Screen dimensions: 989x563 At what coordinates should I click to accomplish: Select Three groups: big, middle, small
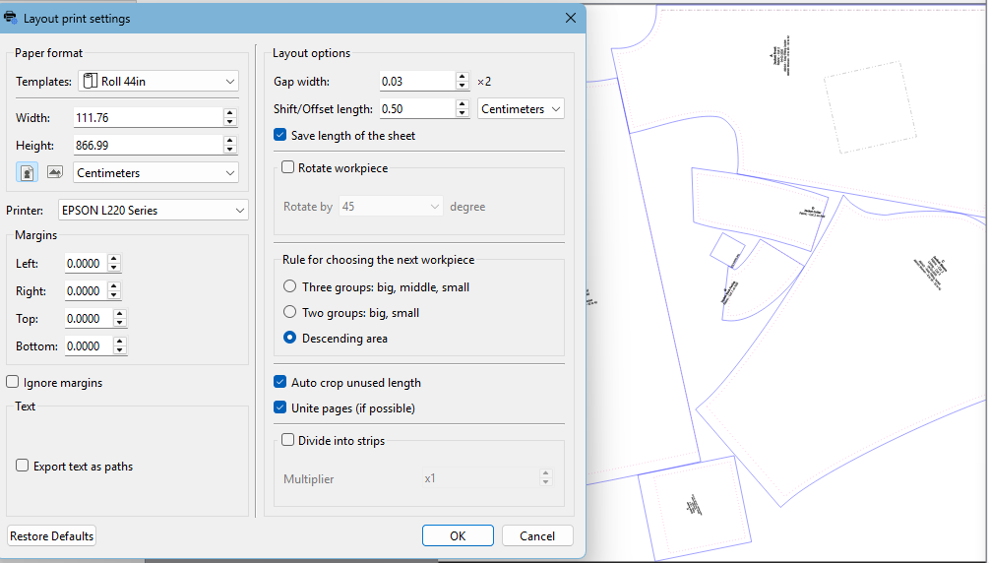point(289,286)
